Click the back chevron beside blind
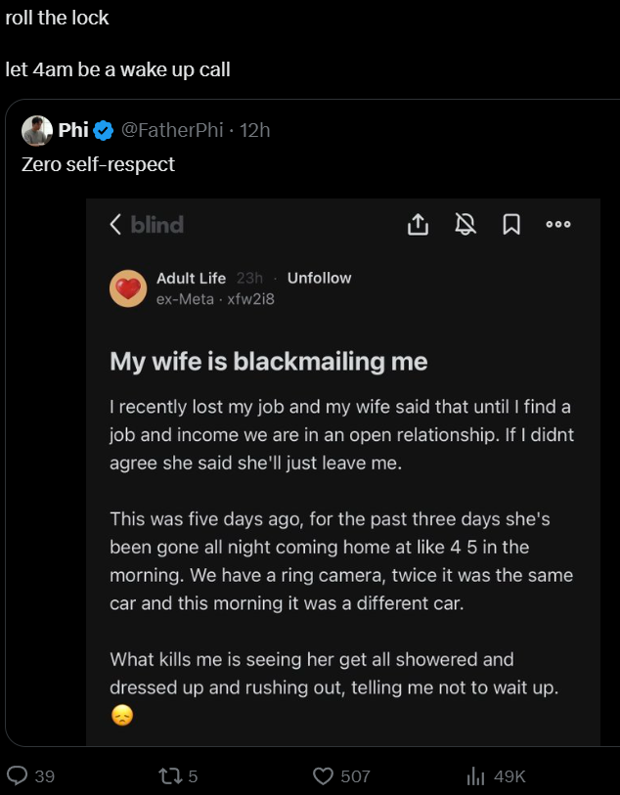This screenshot has width=620, height=795. click(x=115, y=225)
